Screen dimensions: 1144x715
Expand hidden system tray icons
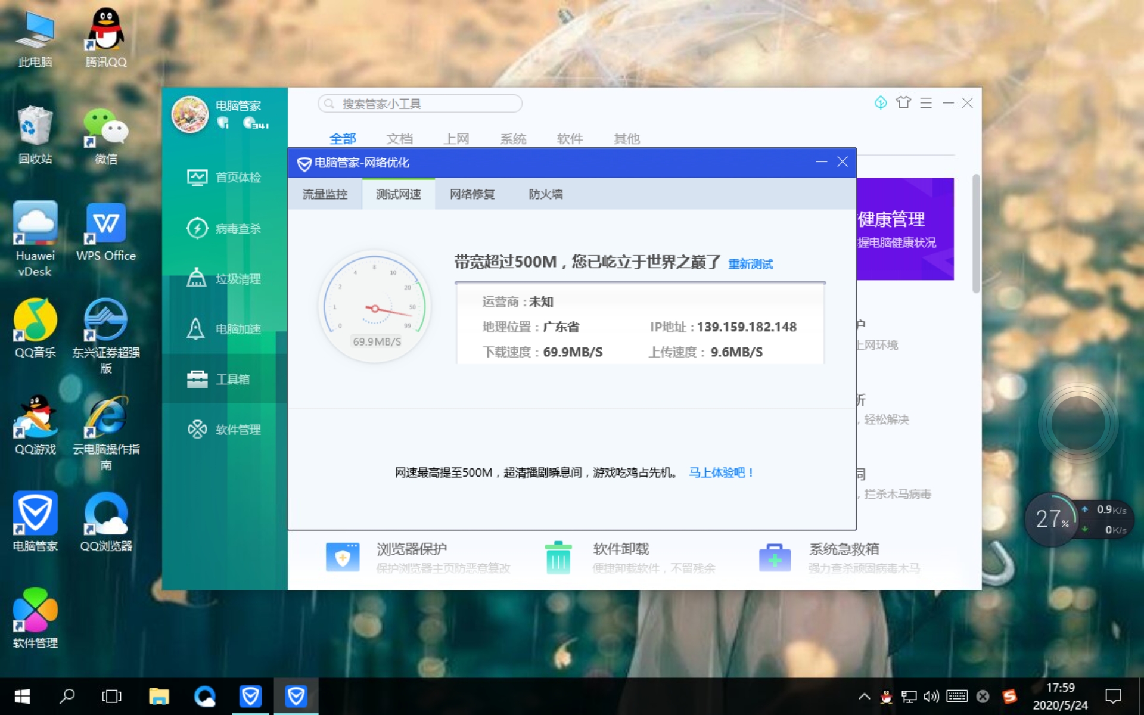[x=863, y=696]
